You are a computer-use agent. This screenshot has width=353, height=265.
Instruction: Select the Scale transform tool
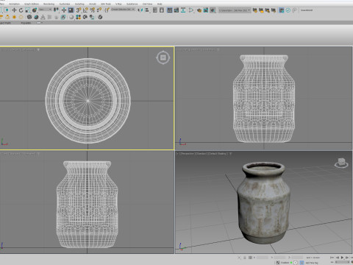(27, 10)
